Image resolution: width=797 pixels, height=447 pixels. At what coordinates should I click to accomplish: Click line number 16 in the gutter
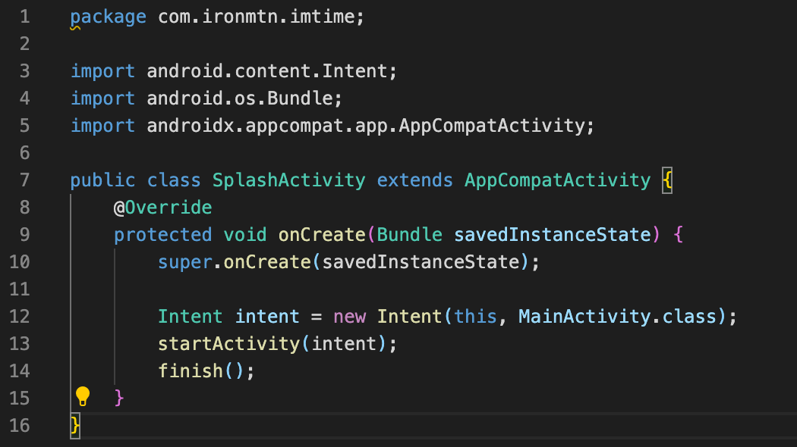point(20,425)
